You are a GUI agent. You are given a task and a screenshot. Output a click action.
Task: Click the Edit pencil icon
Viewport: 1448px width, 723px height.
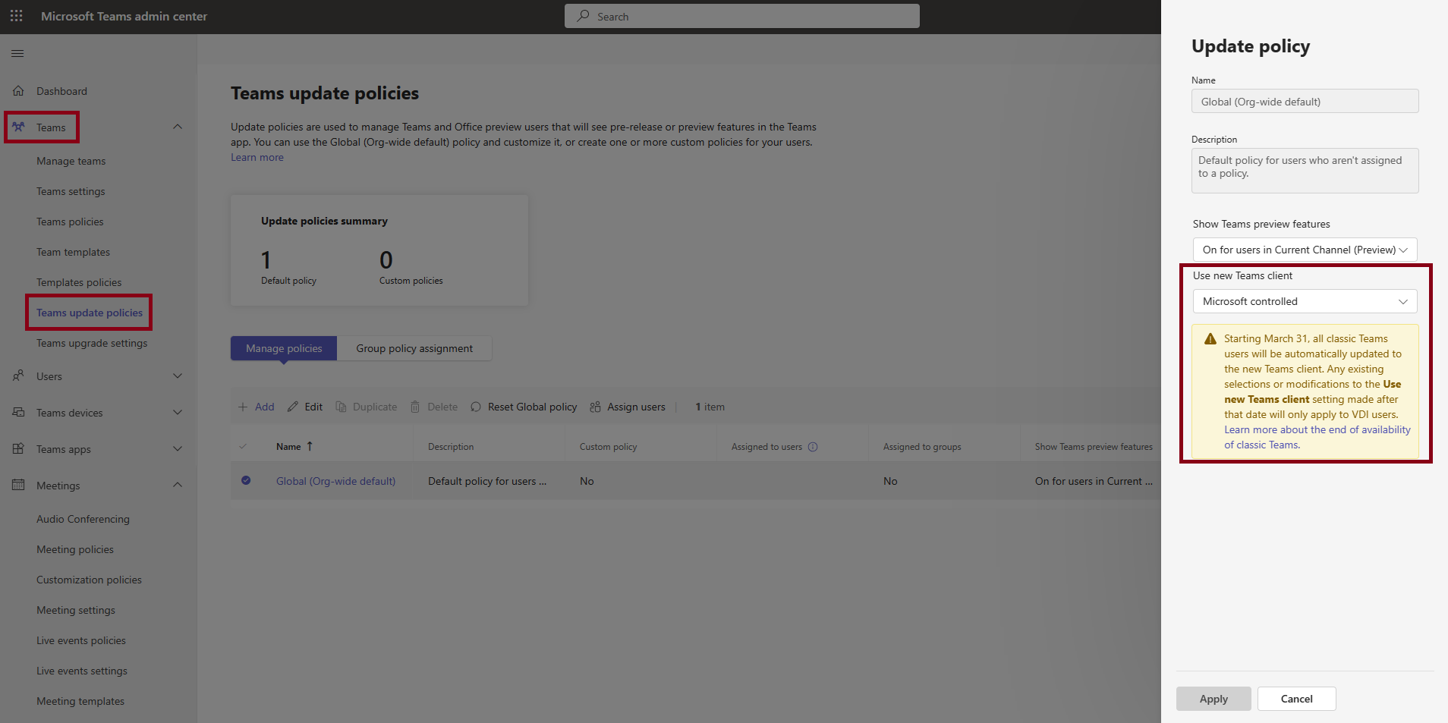[x=293, y=407]
